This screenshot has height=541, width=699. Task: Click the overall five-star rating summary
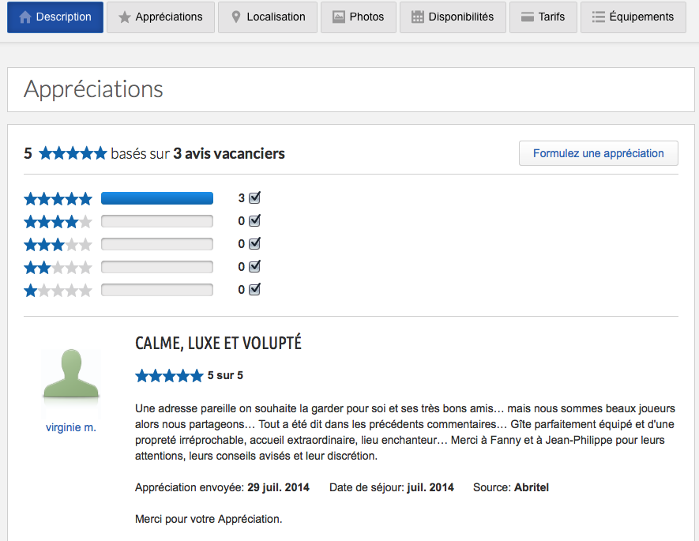[x=73, y=153]
